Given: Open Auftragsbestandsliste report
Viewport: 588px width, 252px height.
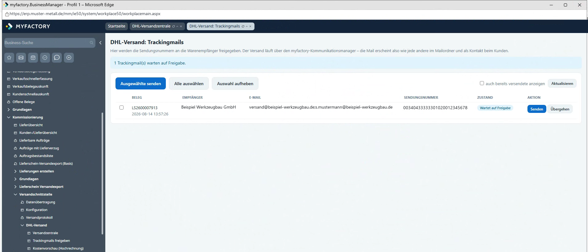Looking at the screenshot, I should click(36, 156).
